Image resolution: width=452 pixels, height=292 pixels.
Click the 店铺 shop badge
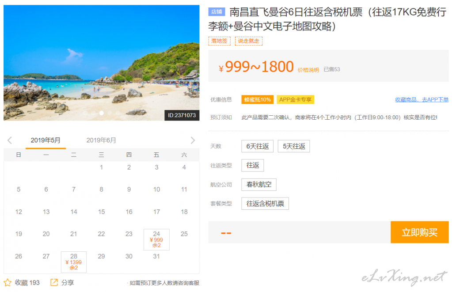[217, 12]
